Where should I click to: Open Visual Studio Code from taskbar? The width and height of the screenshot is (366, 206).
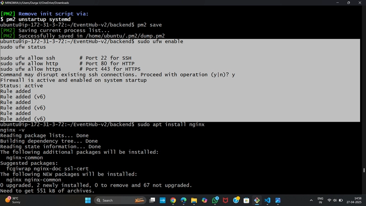[267, 201]
